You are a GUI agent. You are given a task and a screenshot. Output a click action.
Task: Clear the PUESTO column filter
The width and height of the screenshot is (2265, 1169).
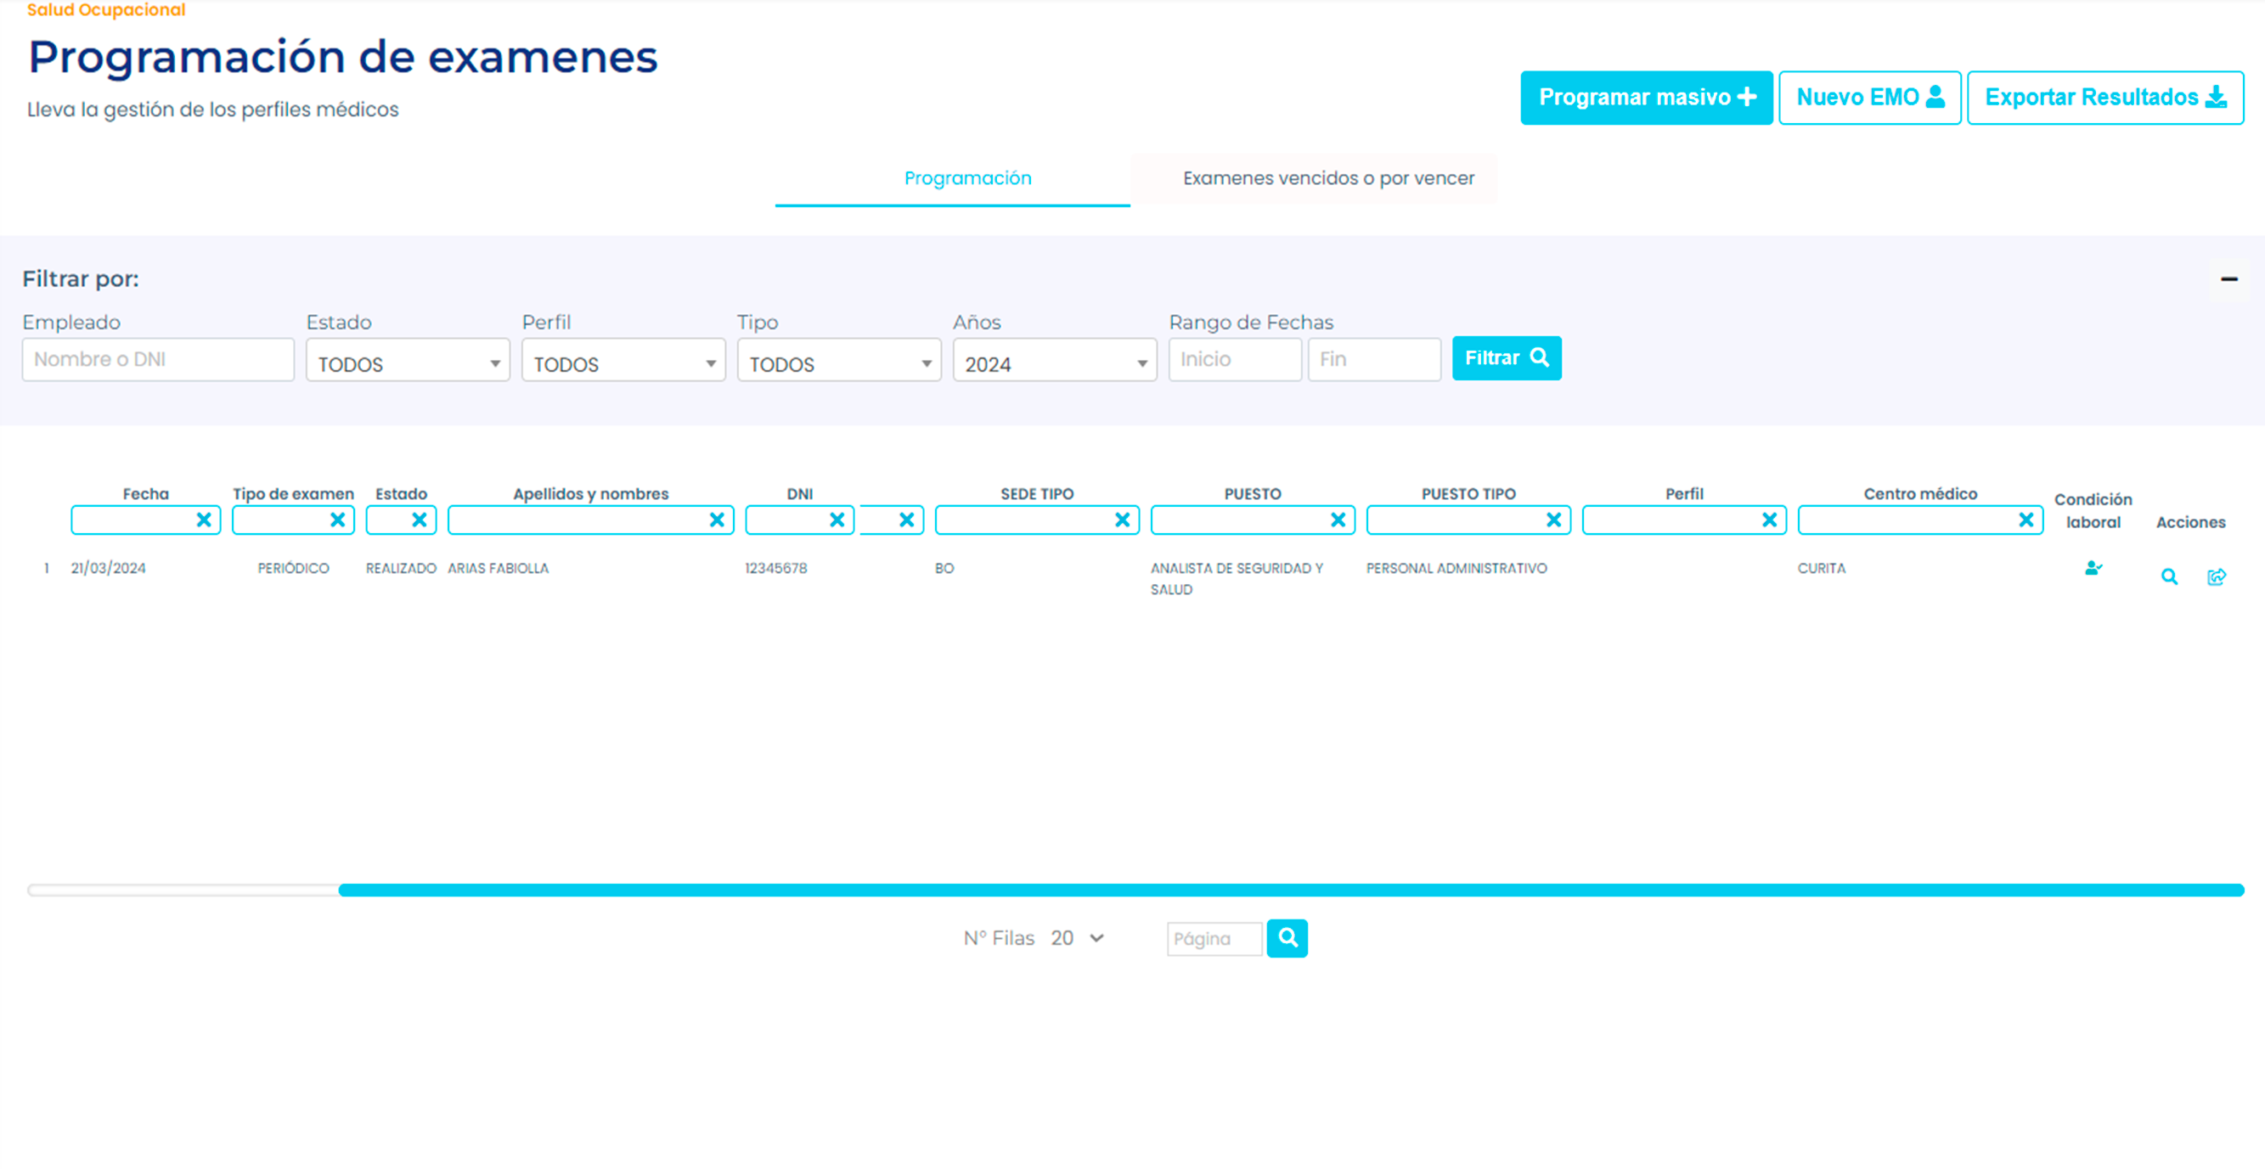1338,520
